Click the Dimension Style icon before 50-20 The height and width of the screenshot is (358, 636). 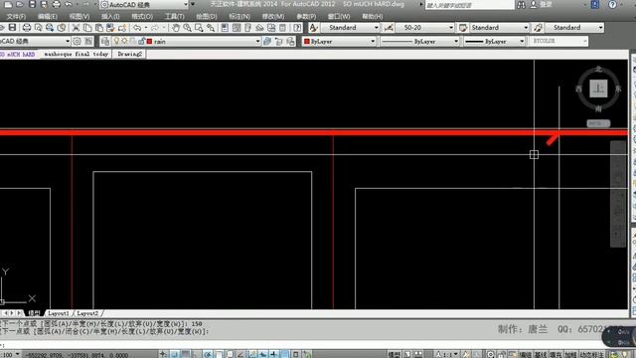389,28
